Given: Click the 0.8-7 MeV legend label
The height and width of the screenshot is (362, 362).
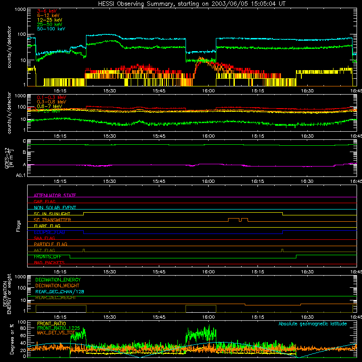Looking at the screenshot, I should 50,106.
